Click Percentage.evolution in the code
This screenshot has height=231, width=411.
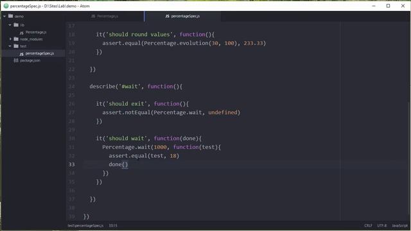pyautogui.click(x=176, y=43)
